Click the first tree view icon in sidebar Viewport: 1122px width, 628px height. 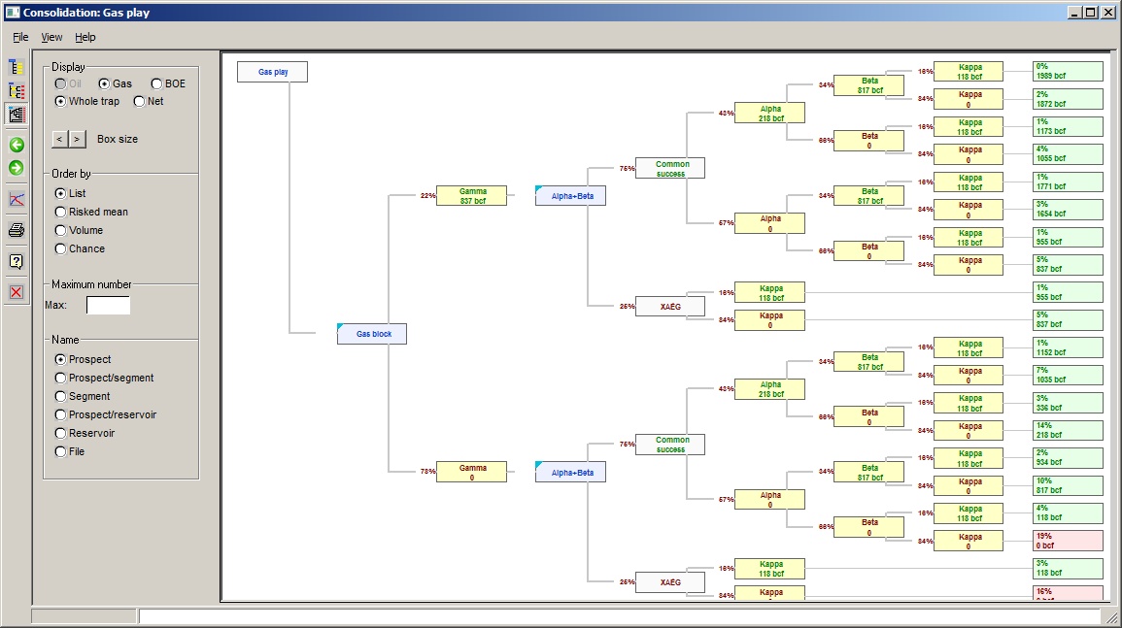(x=17, y=67)
